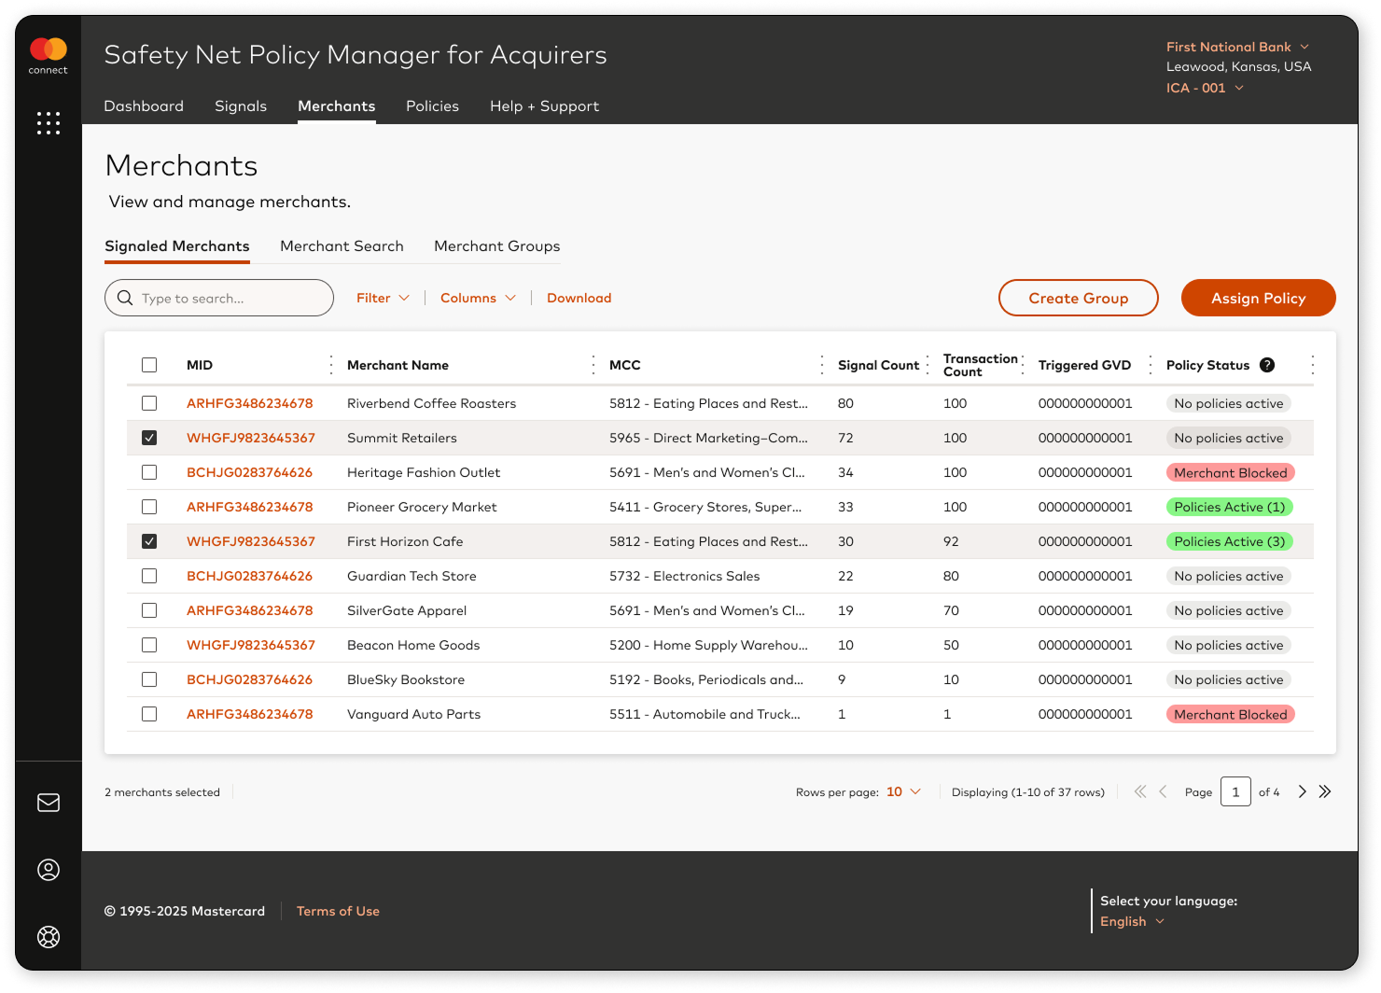
Task: Change Rows per page dropdown
Action: point(903,791)
